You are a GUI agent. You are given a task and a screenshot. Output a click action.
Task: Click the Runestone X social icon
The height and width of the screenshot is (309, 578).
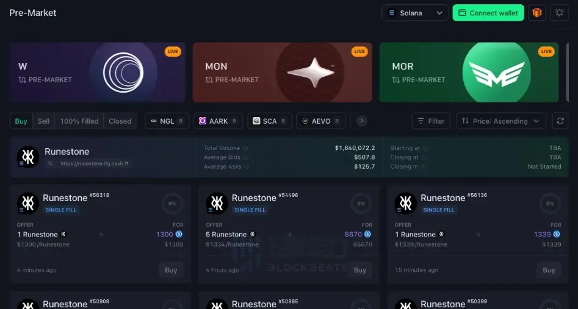(x=50, y=164)
